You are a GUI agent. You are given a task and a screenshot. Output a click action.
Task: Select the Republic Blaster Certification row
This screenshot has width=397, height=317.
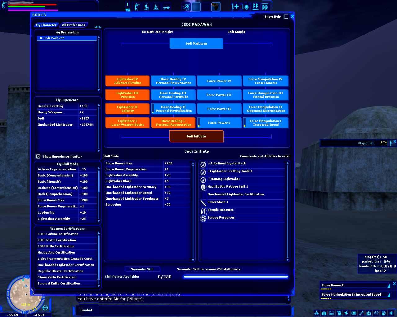(x=67, y=271)
